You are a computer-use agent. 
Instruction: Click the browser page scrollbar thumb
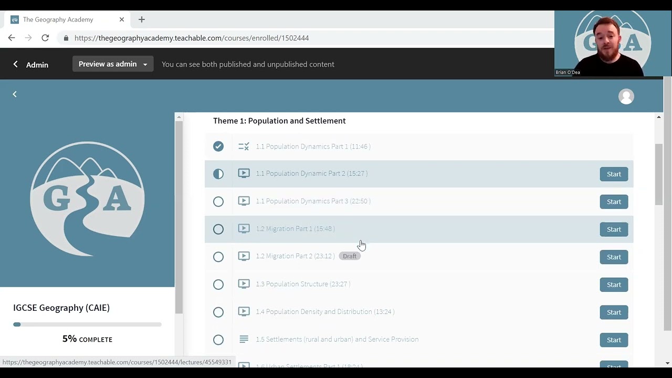point(667,204)
